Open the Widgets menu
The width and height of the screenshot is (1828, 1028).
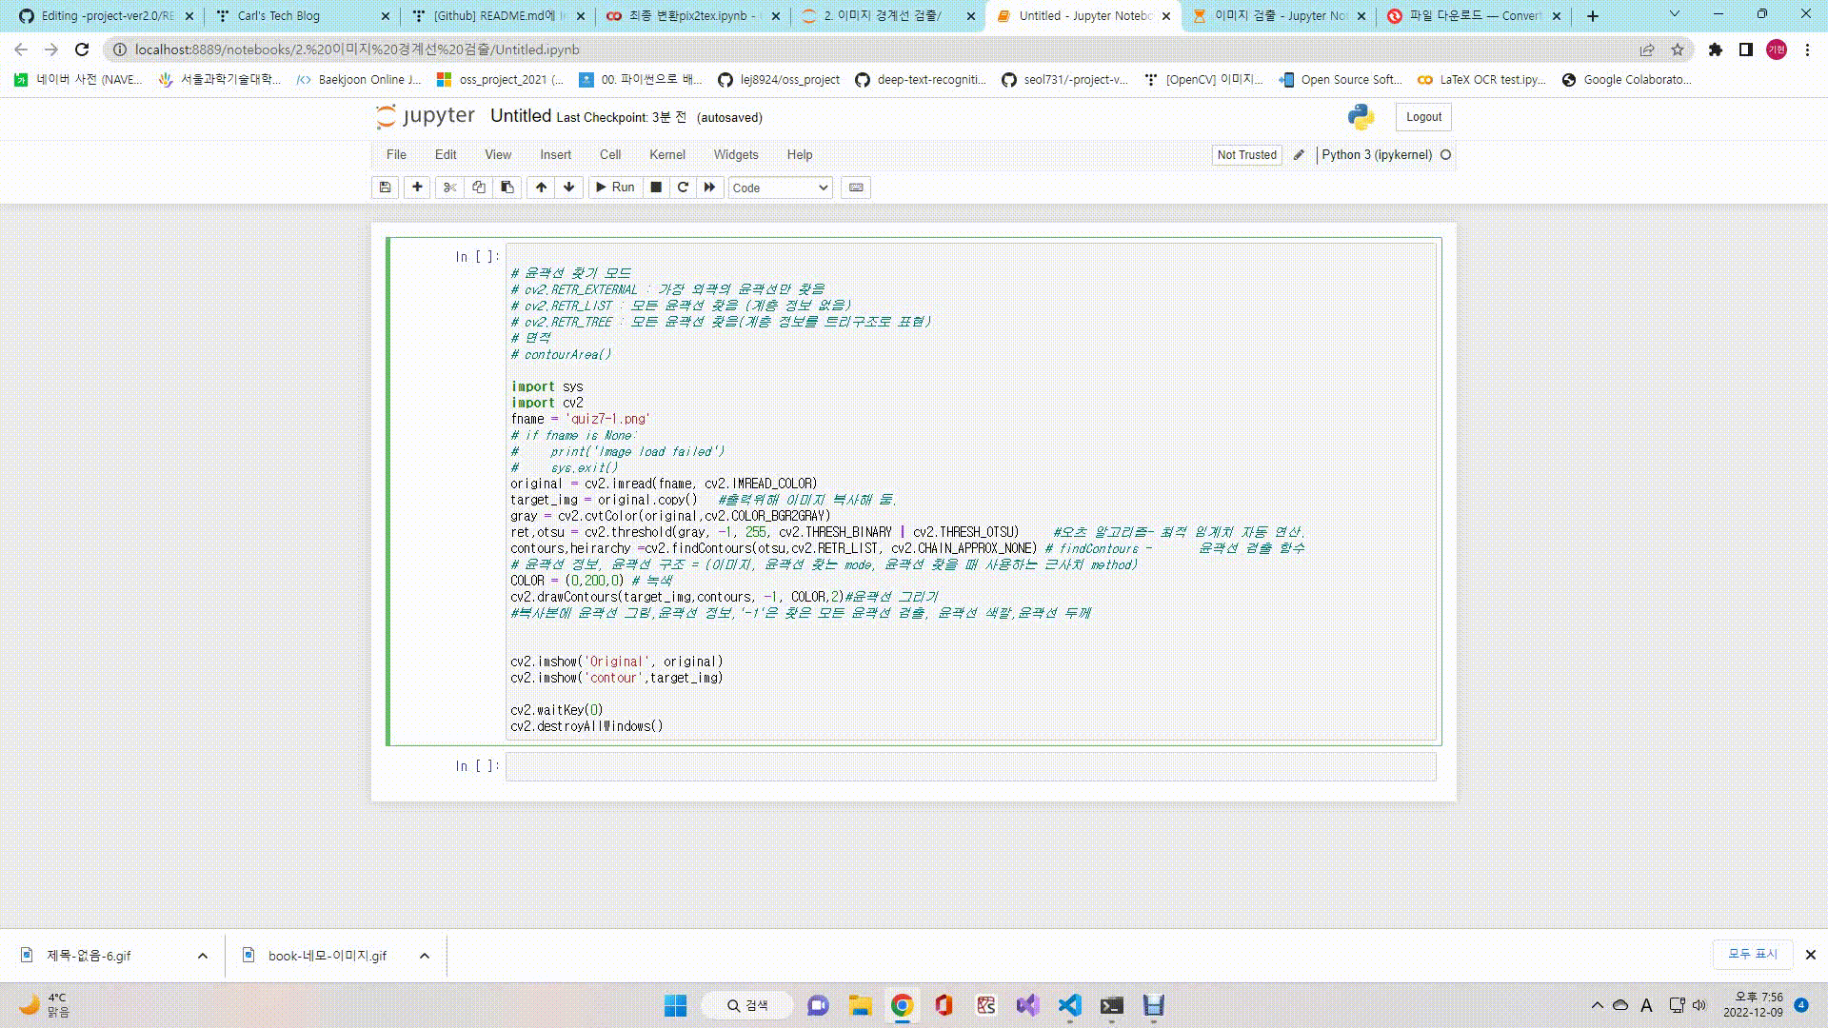coord(736,154)
